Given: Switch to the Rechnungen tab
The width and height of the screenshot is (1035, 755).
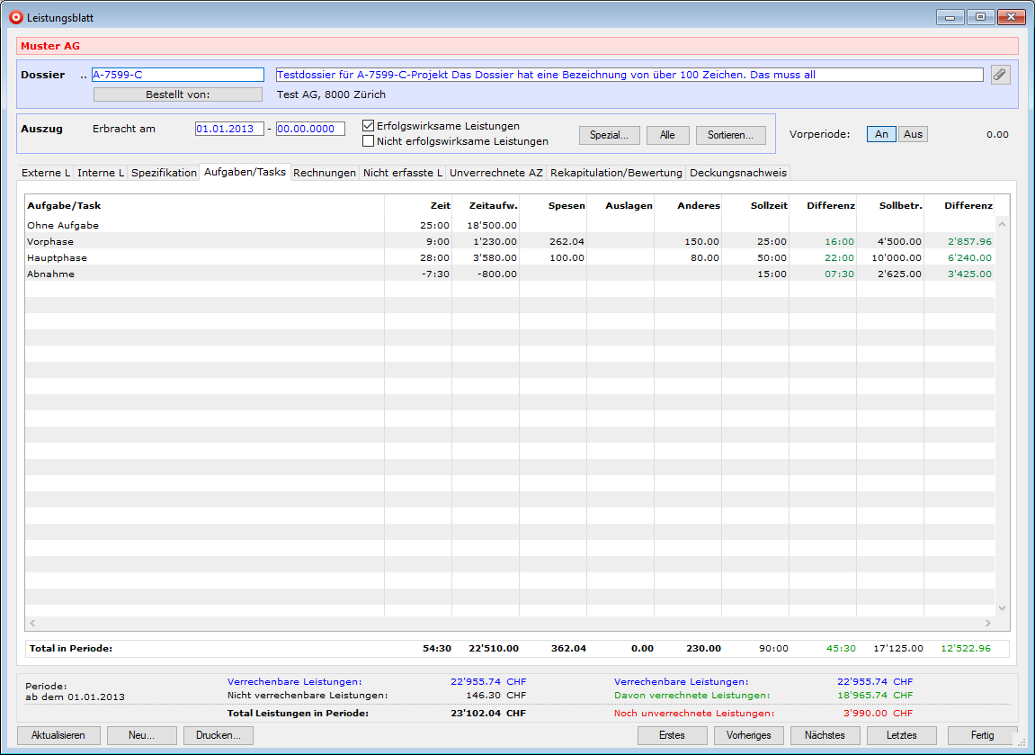Looking at the screenshot, I should coord(325,173).
